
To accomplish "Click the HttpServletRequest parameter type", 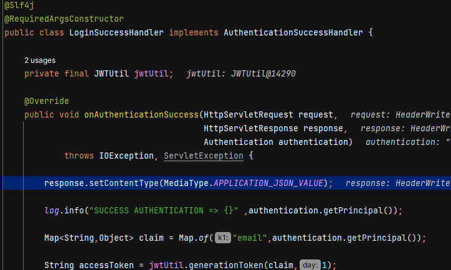I will pos(248,114).
